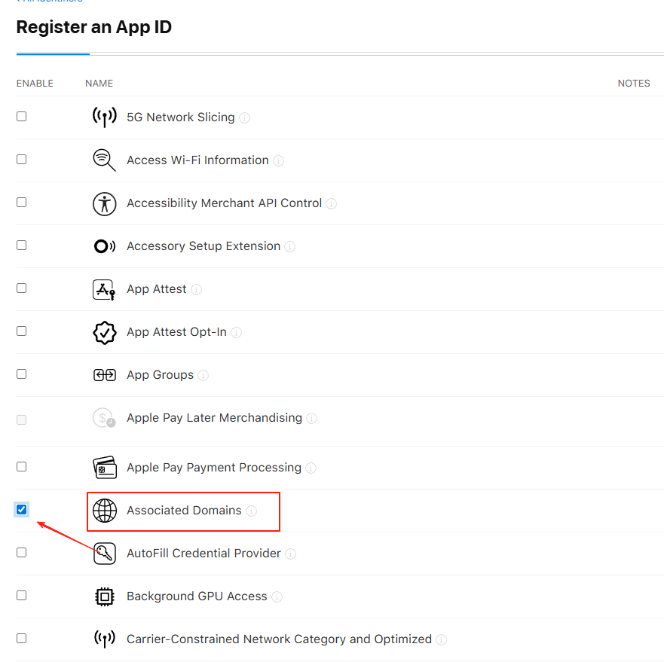Click the Accessory Setup Extension icon

[105, 246]
